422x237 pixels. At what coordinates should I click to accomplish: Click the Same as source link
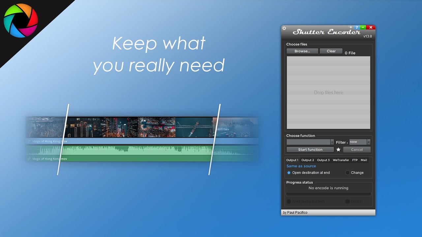301,166
